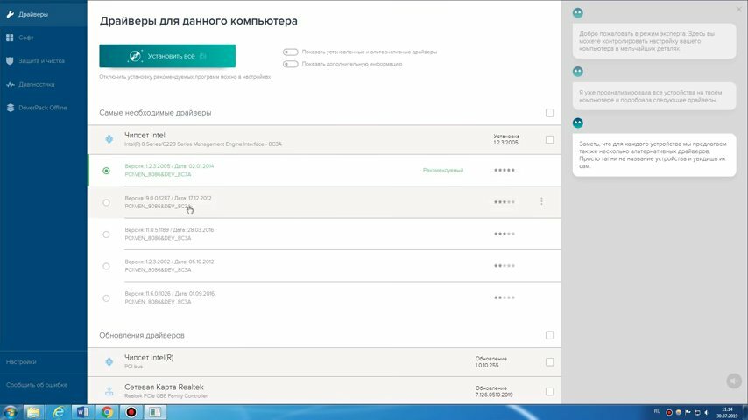Click the RU language indicator in tray
The image size is (748, 420).
[x=657, y=411]
